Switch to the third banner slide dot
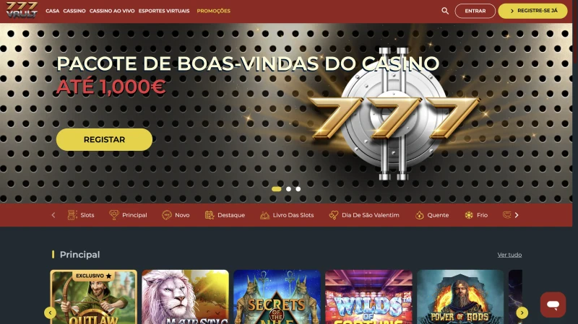This screenshot has width=578, height=324. 298,189
